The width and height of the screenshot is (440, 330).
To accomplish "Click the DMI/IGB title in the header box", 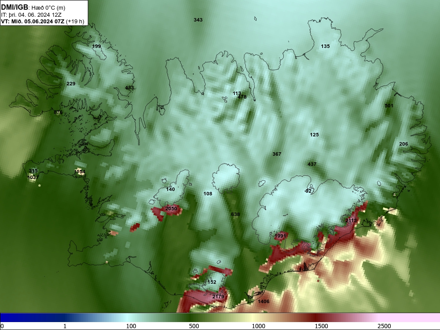I will point(15,7).
